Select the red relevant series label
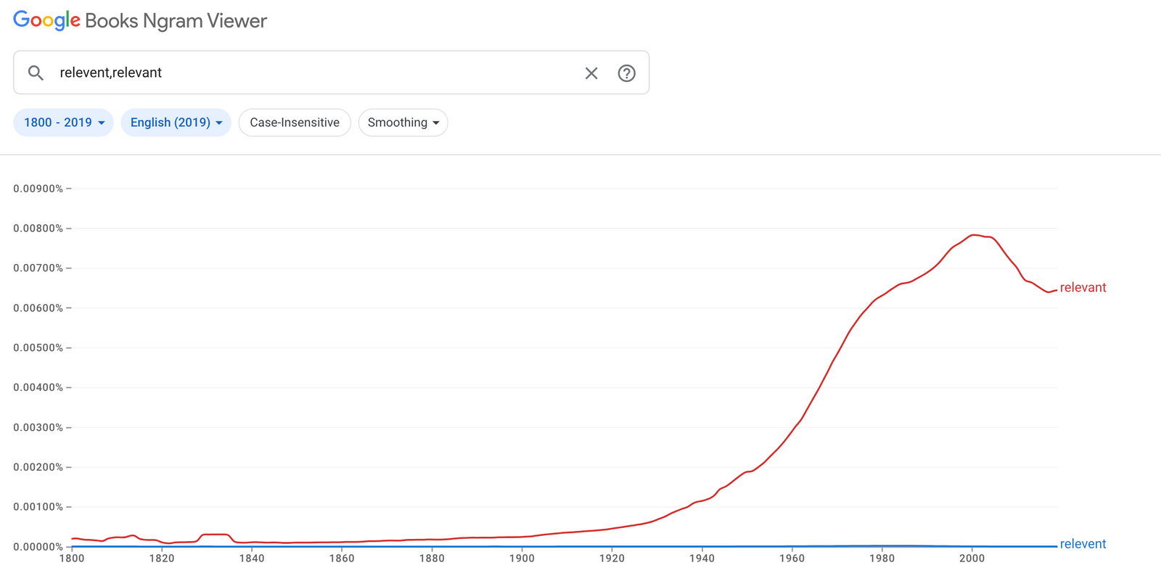 [1083, 287]
